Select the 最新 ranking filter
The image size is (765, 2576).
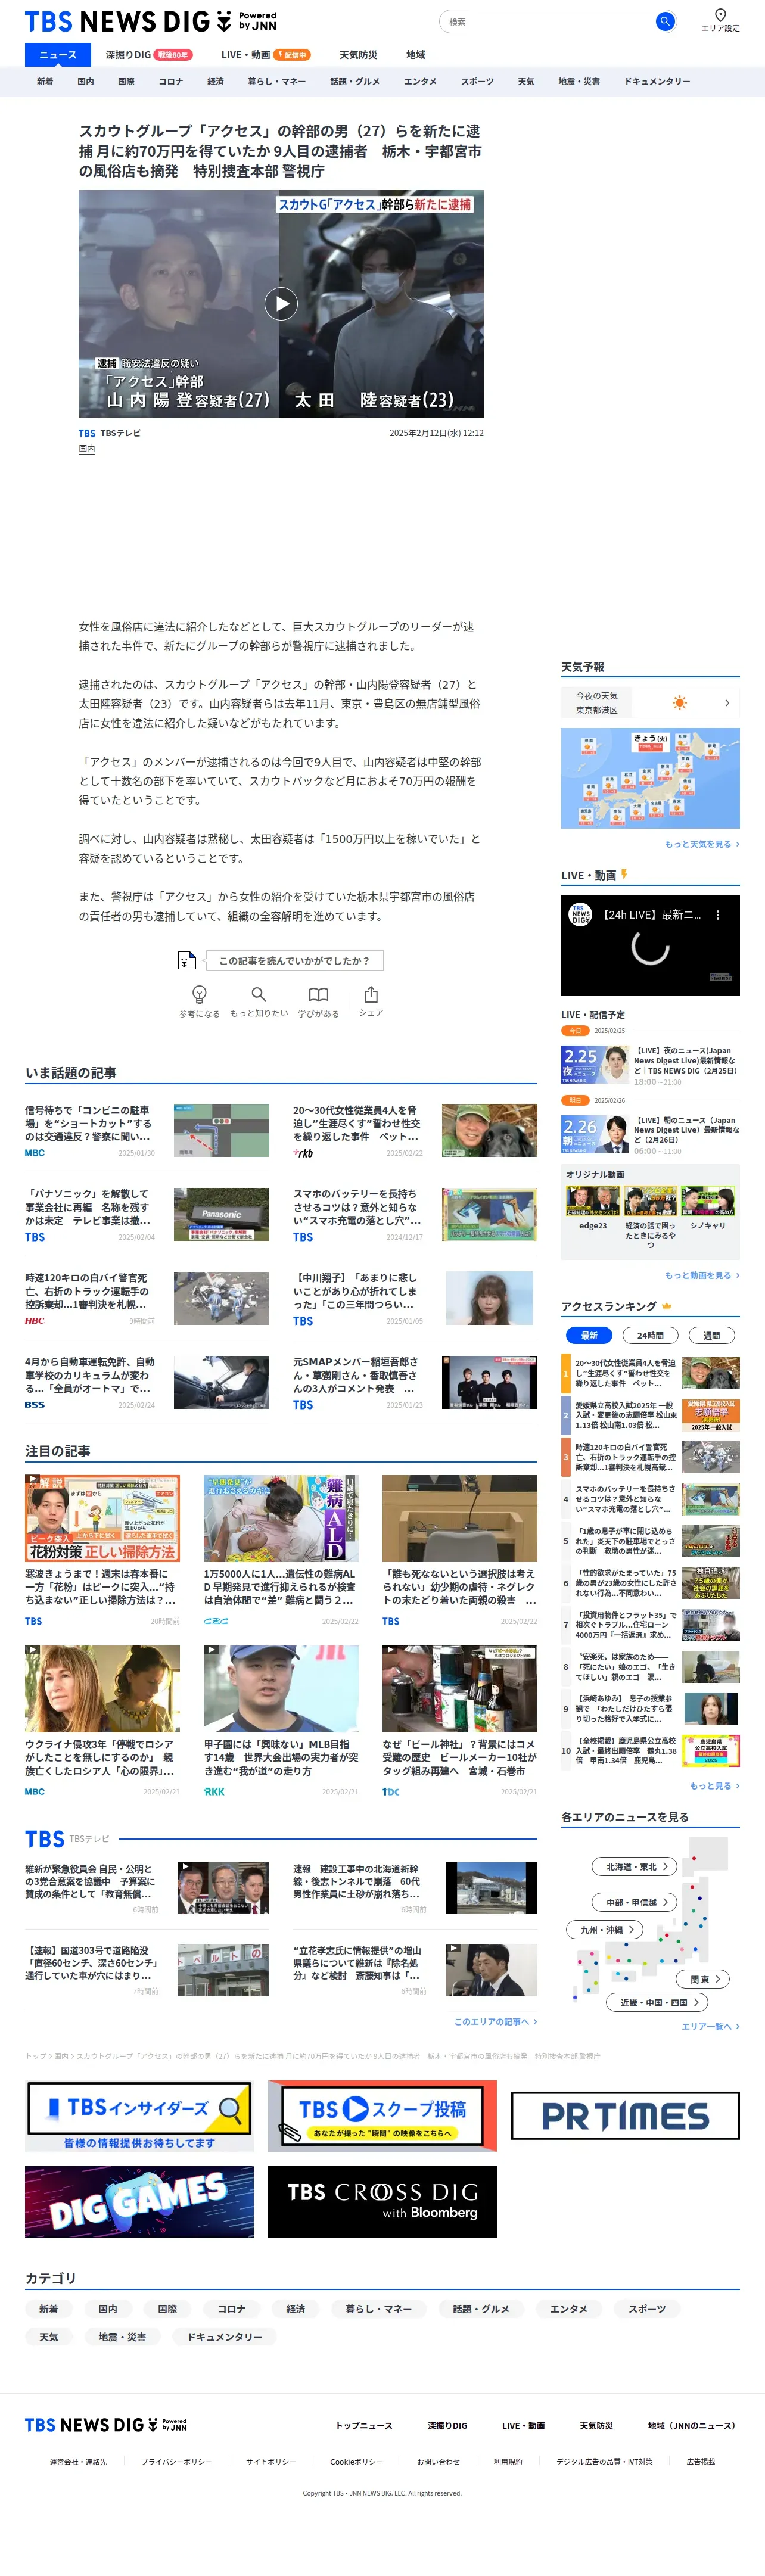pyautogui.click(x=589, y=1335)
